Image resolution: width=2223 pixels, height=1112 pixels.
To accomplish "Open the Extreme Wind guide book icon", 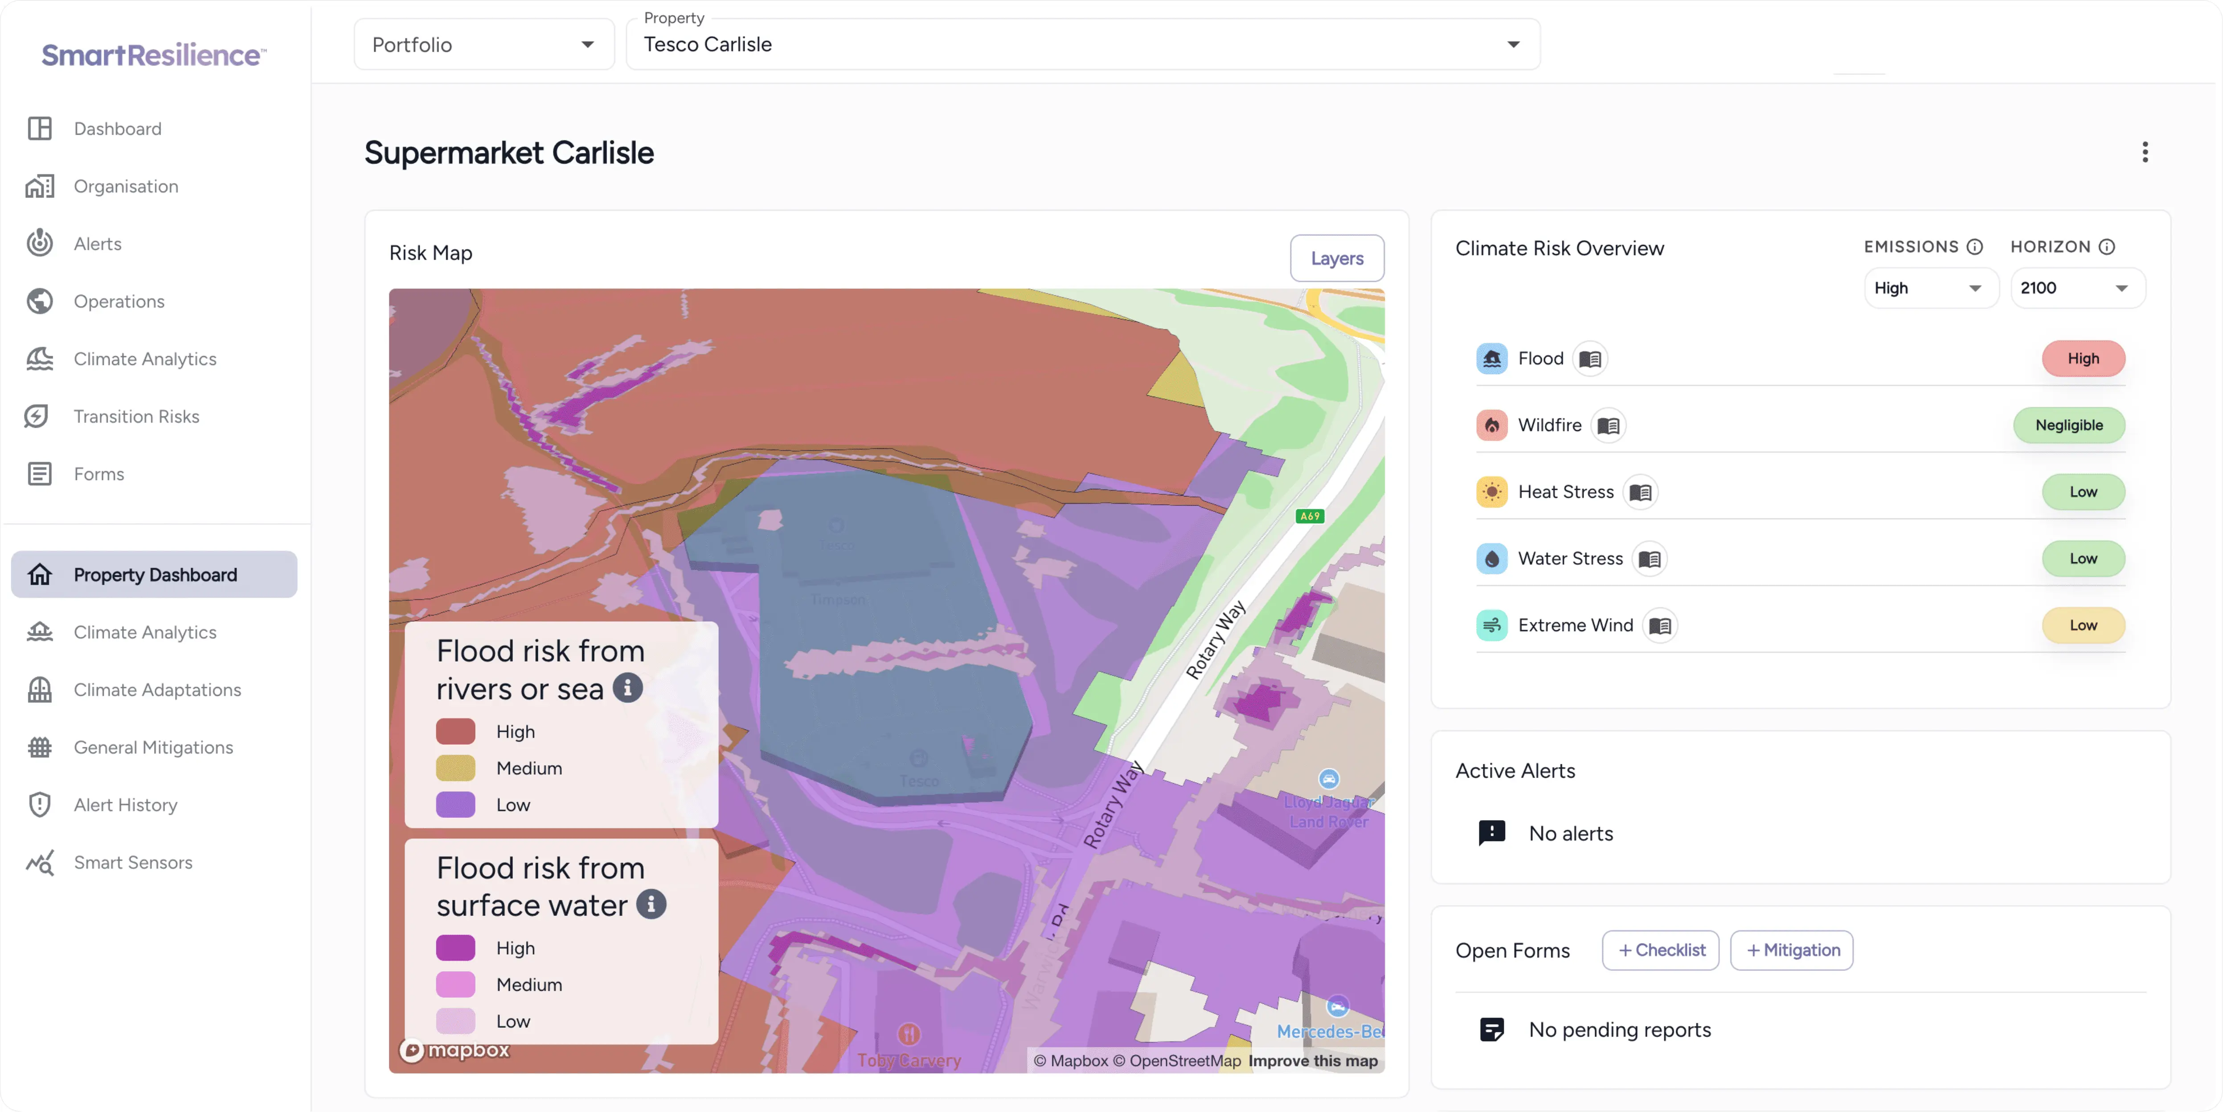I will [x=1660, y=626].
